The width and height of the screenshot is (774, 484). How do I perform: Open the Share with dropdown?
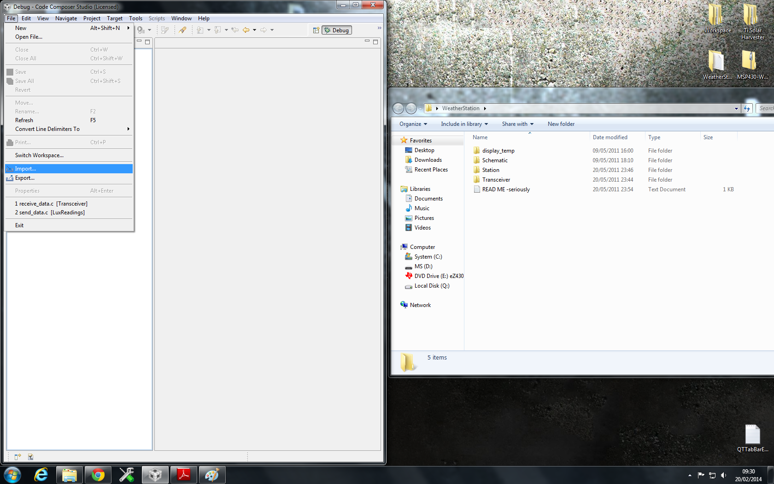pos(518,124)
